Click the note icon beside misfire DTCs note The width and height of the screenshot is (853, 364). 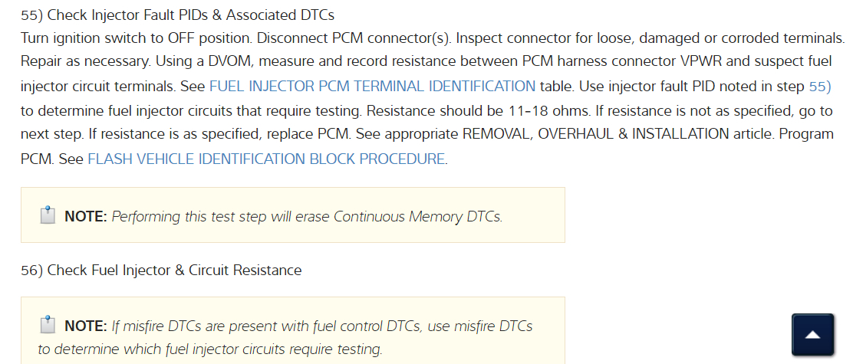tap(48, 325)
